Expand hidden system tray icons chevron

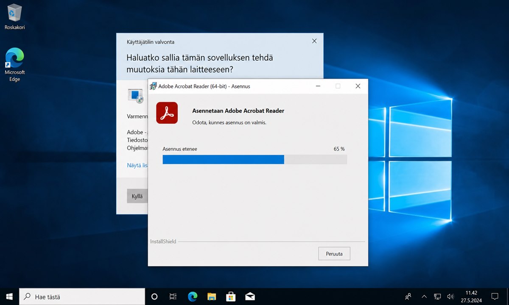[424, 297]
